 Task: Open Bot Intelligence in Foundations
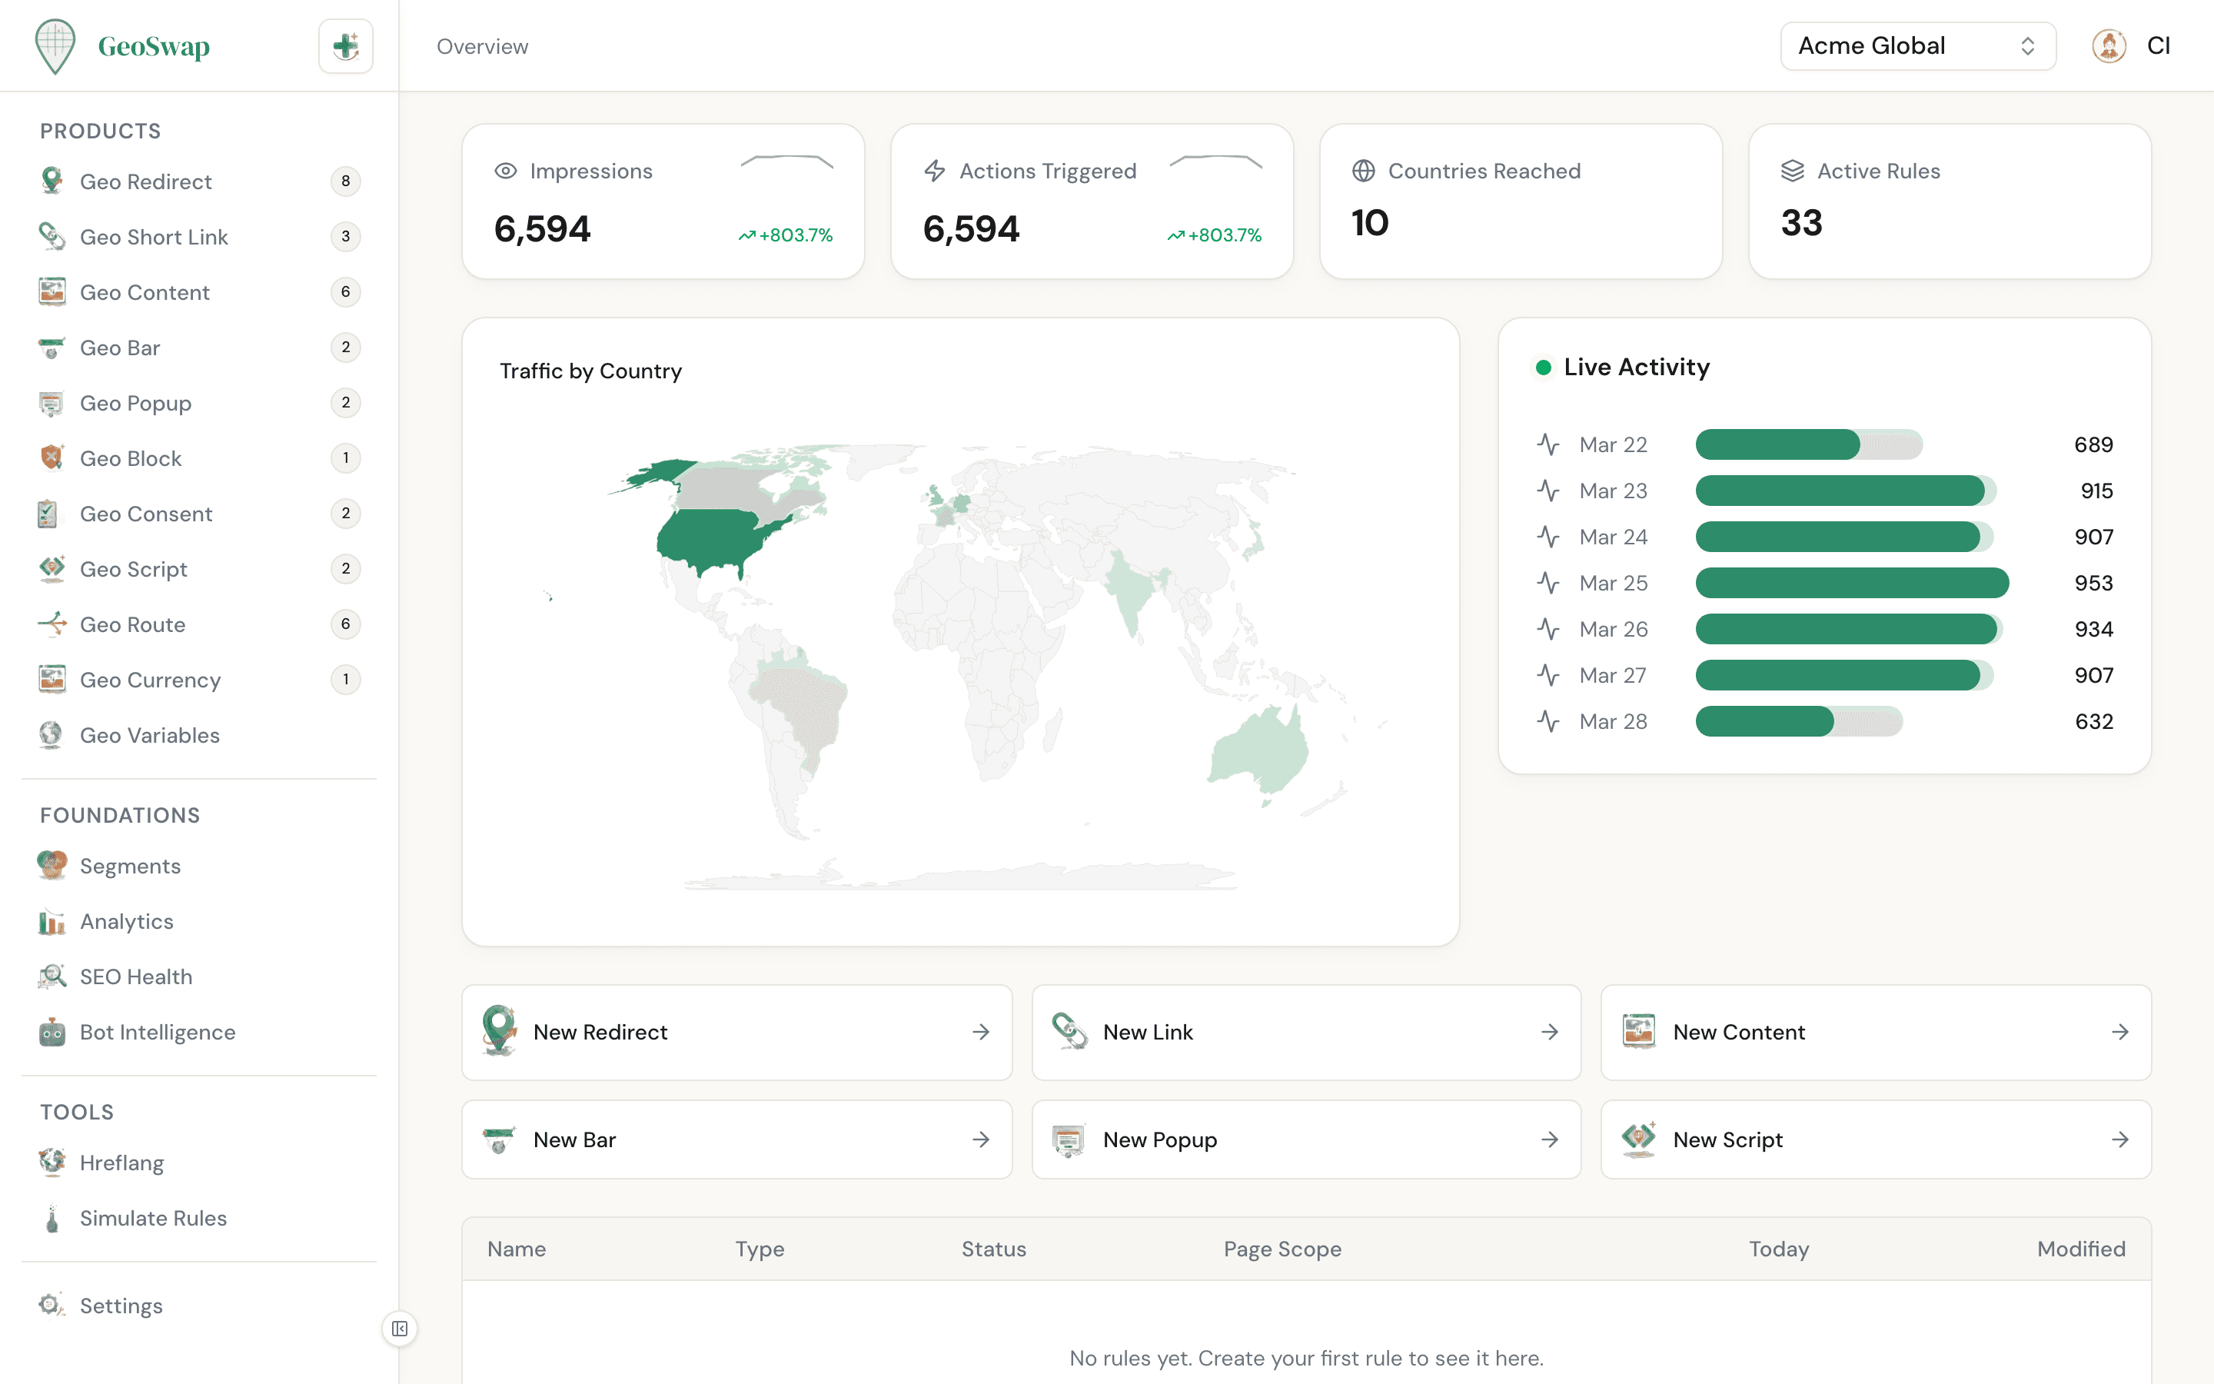157,1032
